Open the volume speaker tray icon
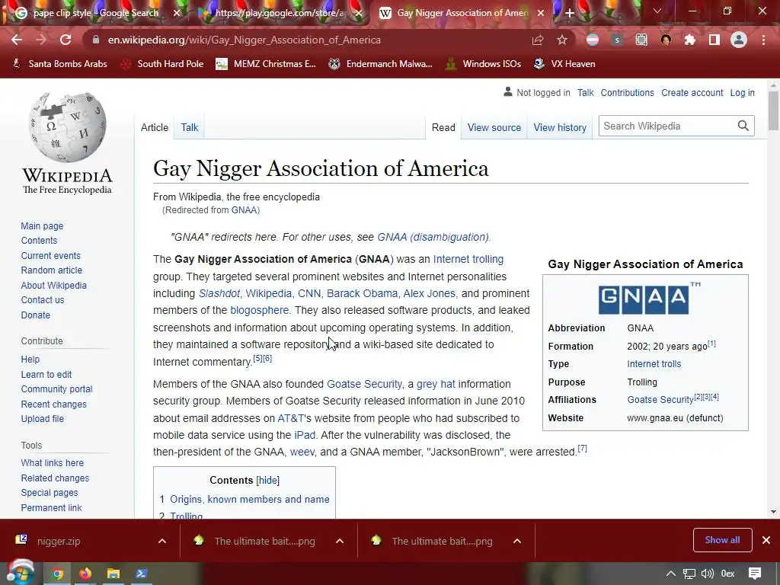The width and height of the screenshot is (780, 585). coord(707,574)
